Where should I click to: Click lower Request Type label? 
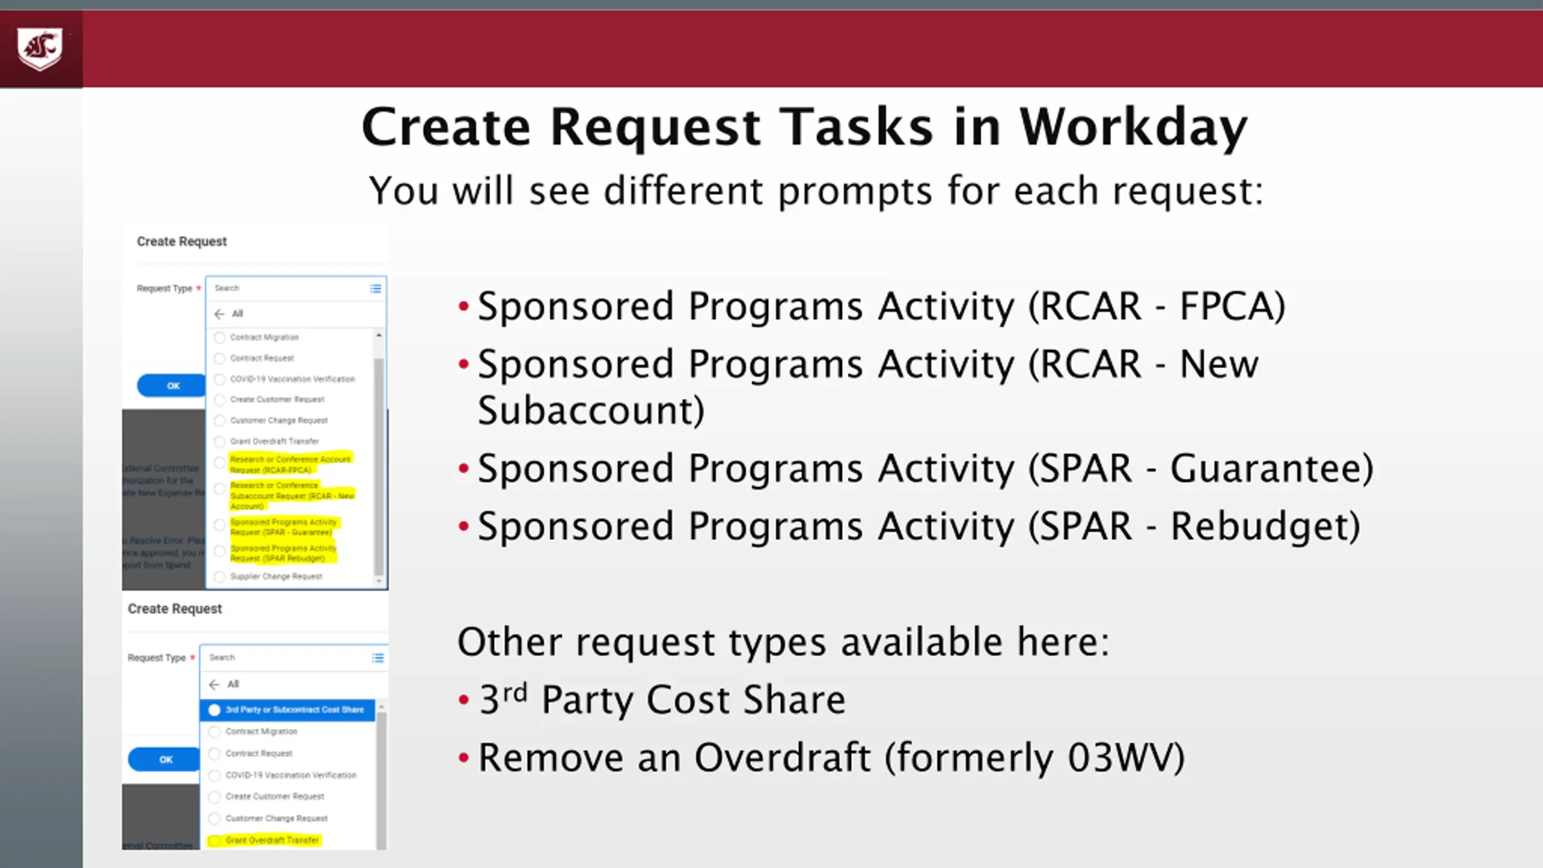(x=156, y=658)
